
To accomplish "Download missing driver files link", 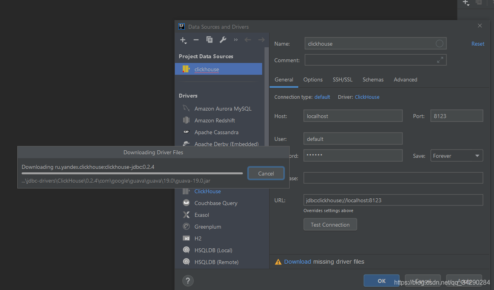I will click(x=298, y=262).
